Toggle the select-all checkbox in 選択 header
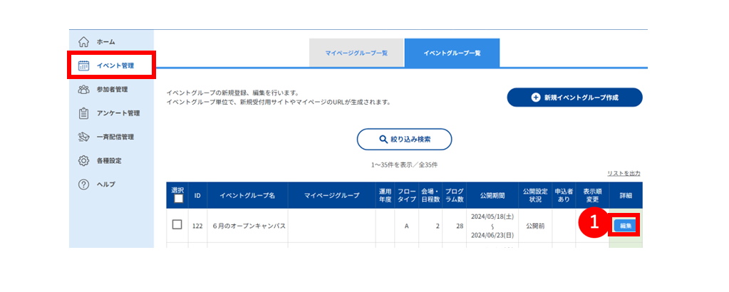The height and width of the screenshot is (292, 729). [x=178, y=199]
